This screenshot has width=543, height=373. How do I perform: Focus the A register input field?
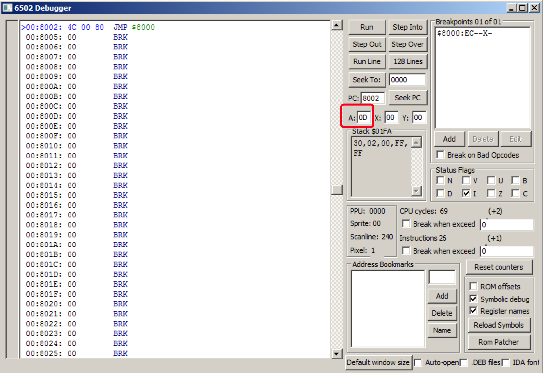[x=364, y=118]
